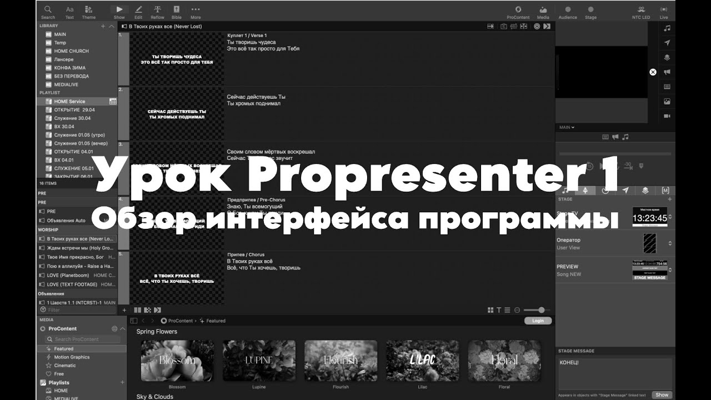
Task: Collapse the Library section chevron
Action: (111, 26)
